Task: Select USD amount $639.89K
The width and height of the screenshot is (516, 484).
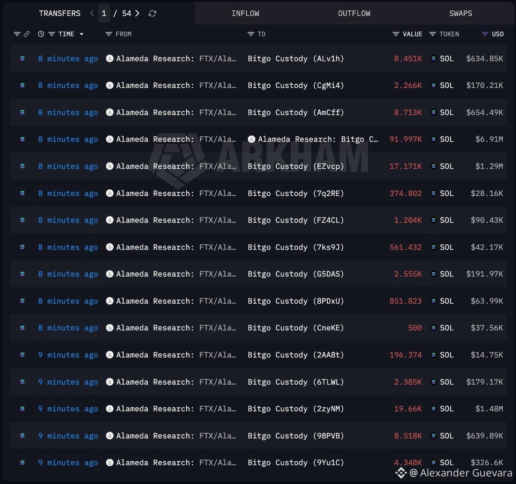Action: pos(485,435)
